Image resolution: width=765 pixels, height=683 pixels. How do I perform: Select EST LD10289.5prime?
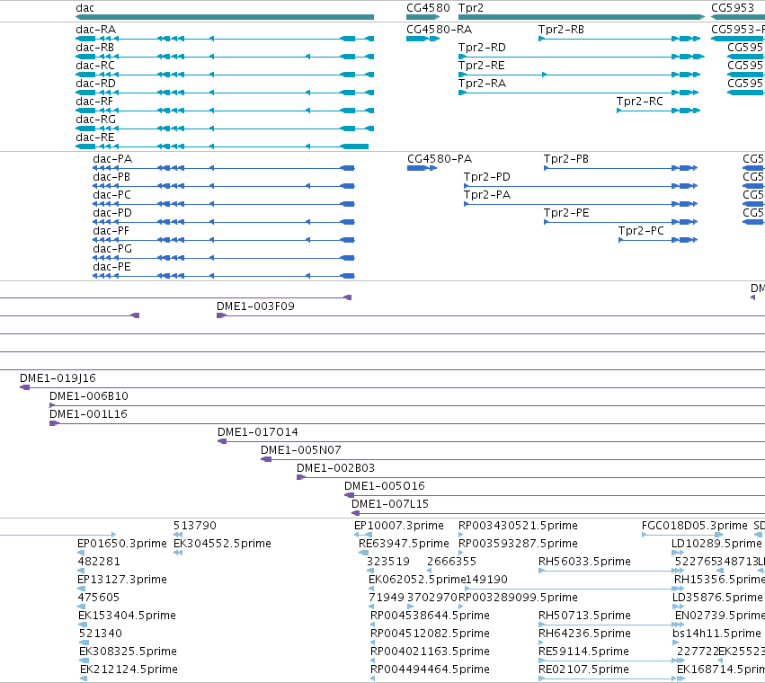[x=716, y=544]
